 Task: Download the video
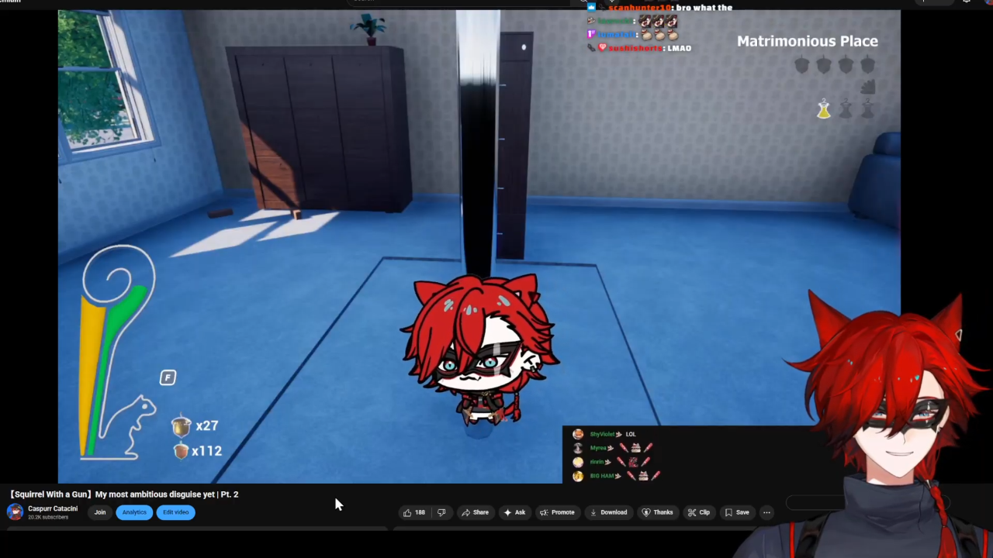pos(608,512)
